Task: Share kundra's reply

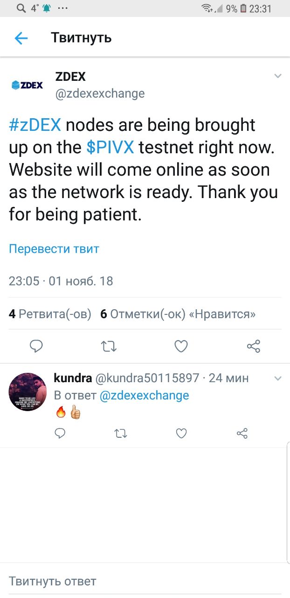Action: point(242,434)
